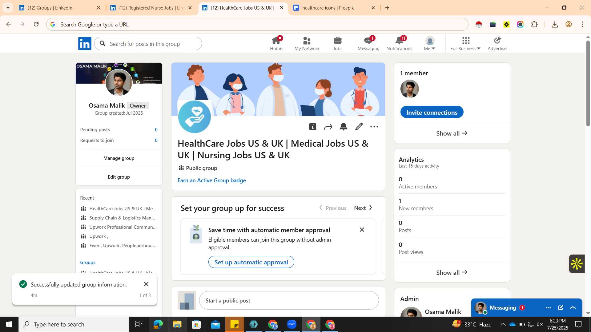This screenshot has width=591, height=332.
Task: Click the Search for posts in this group box
Action: point(148,44)
